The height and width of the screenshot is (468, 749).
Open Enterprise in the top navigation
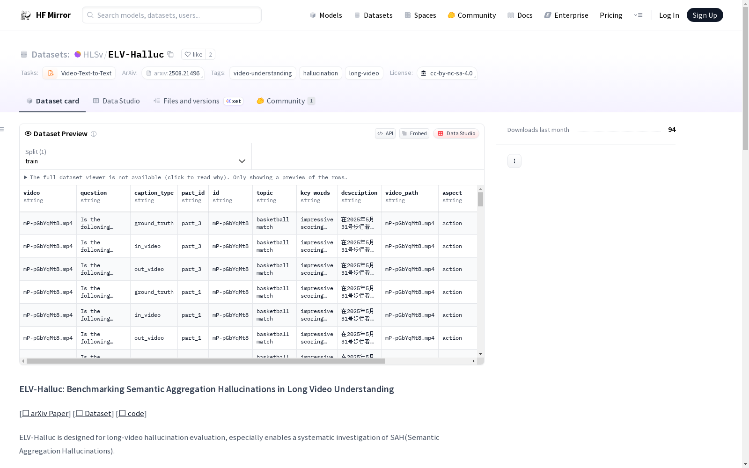coord(566,15)
